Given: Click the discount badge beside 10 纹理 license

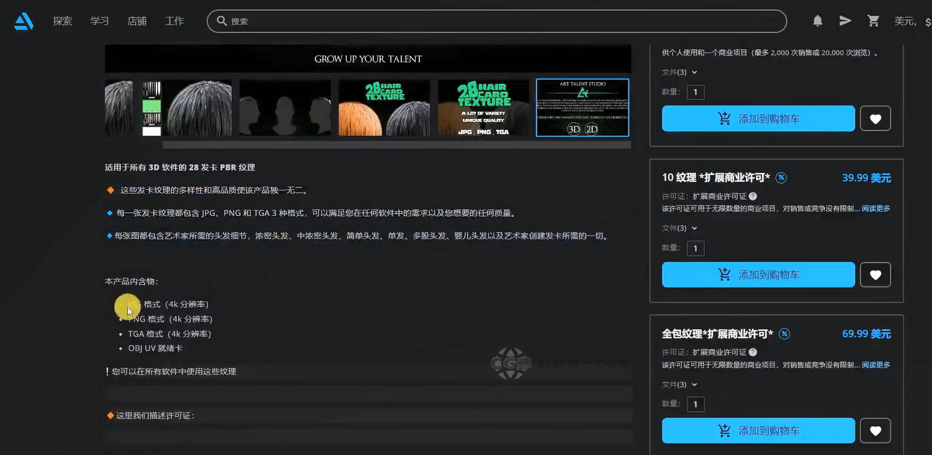Looking at the screenshot, I should point(781,178).
